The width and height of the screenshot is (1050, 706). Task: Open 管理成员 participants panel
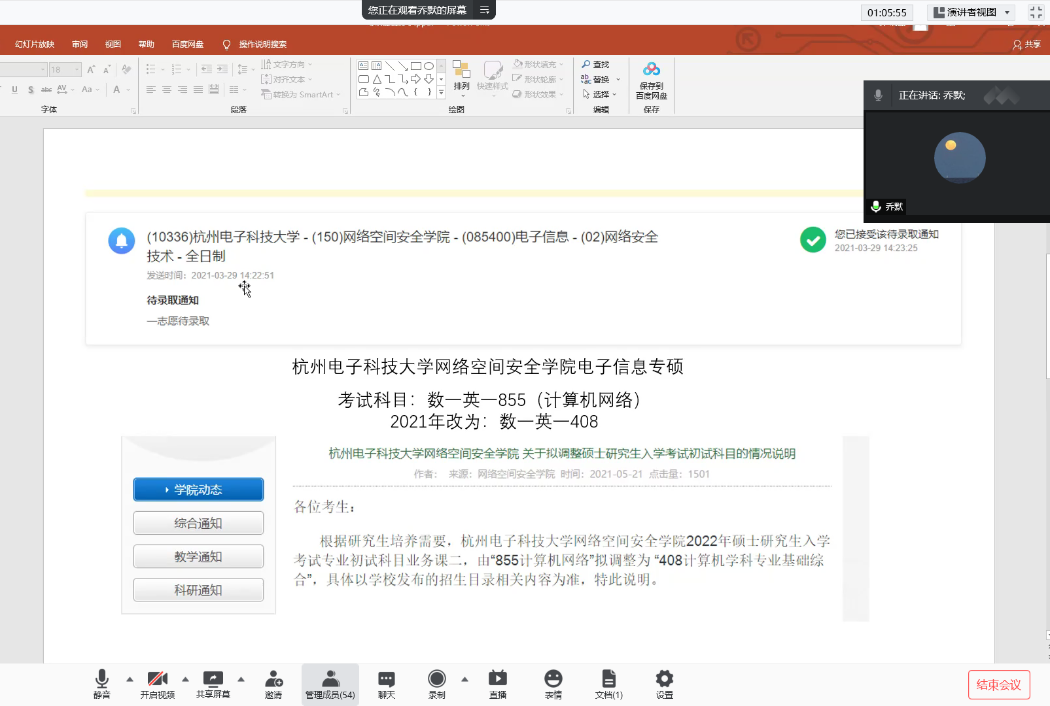pyautogui.click(x=330, y=684)
